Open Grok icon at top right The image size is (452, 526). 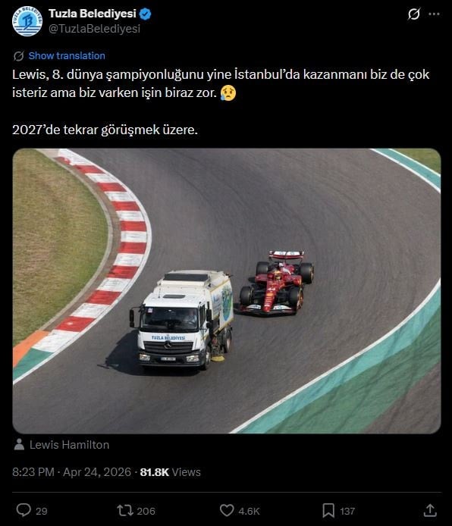pyautogui.click(x=414, y=14)
